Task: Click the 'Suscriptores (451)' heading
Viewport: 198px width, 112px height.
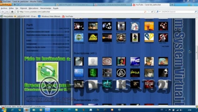Action: [85, 53]
